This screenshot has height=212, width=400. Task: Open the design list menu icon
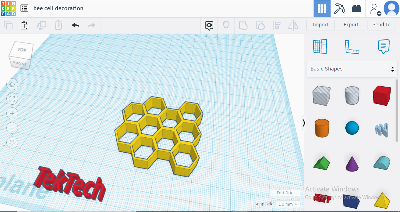[24, 8]
